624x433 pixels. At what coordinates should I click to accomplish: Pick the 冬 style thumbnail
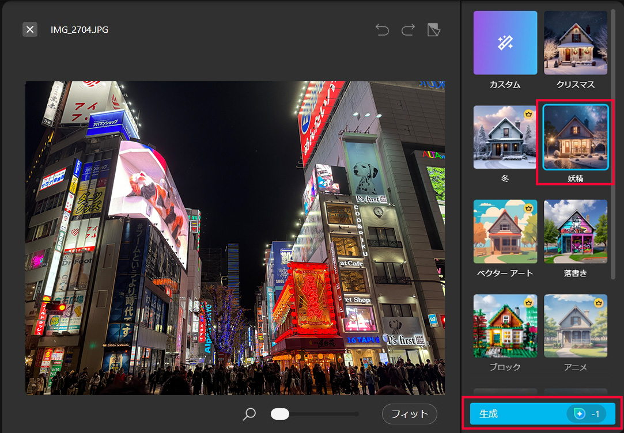point(505,137)
